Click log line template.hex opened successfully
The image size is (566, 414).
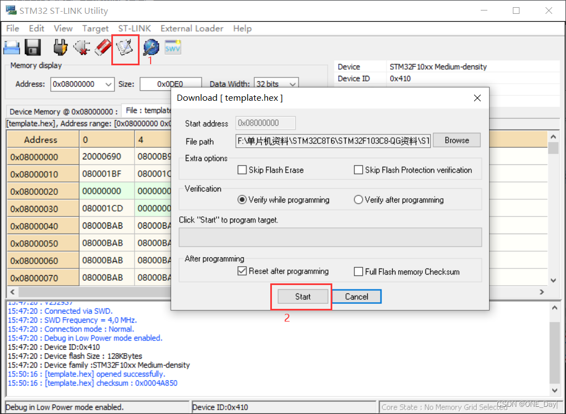86,374
